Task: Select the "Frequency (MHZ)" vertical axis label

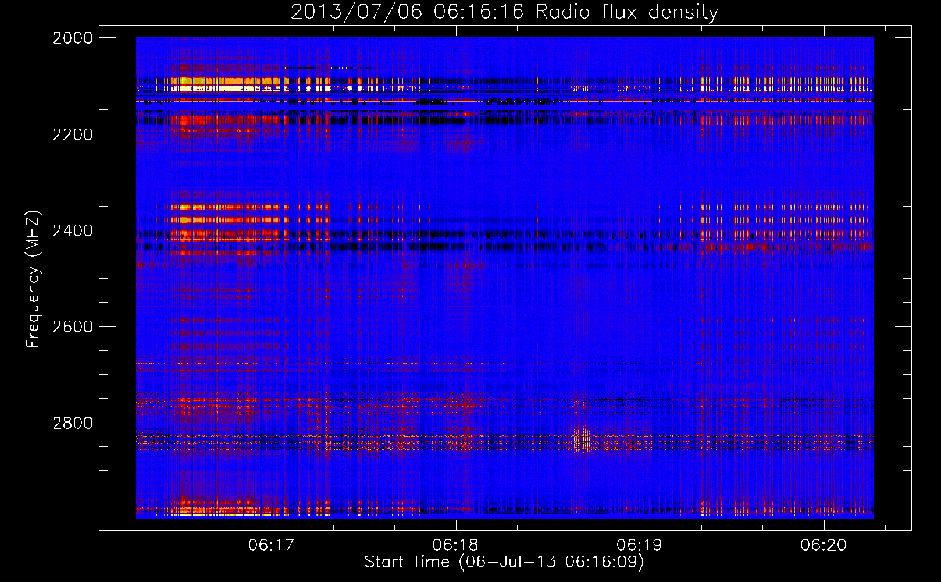Action: (x=33, y=279)
